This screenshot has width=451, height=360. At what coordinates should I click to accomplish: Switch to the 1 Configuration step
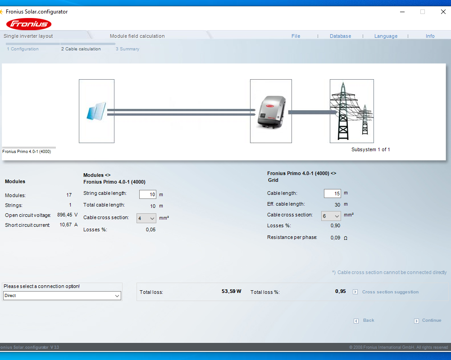click(x=23, y=49)
